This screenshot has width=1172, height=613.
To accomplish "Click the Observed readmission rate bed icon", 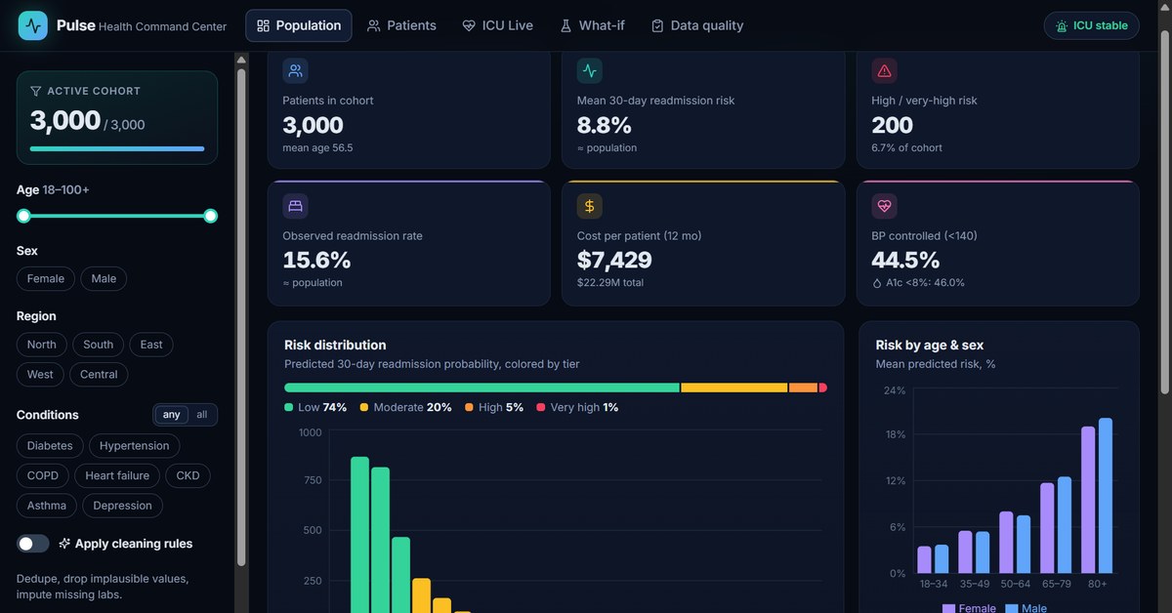I will pyautogui.click(x=295, y=206).
